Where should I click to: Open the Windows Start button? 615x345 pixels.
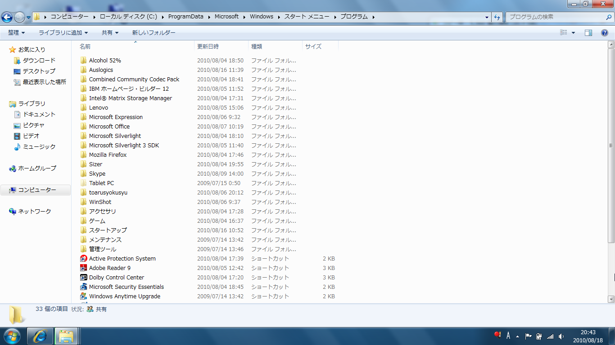pyautogui.click(x=11, y=336)
